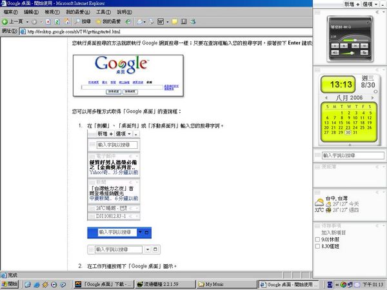The width and height of the screenshot is (387, 290).
Task: Click the yellow Discuss note icon
Action: tap(175, 22)
